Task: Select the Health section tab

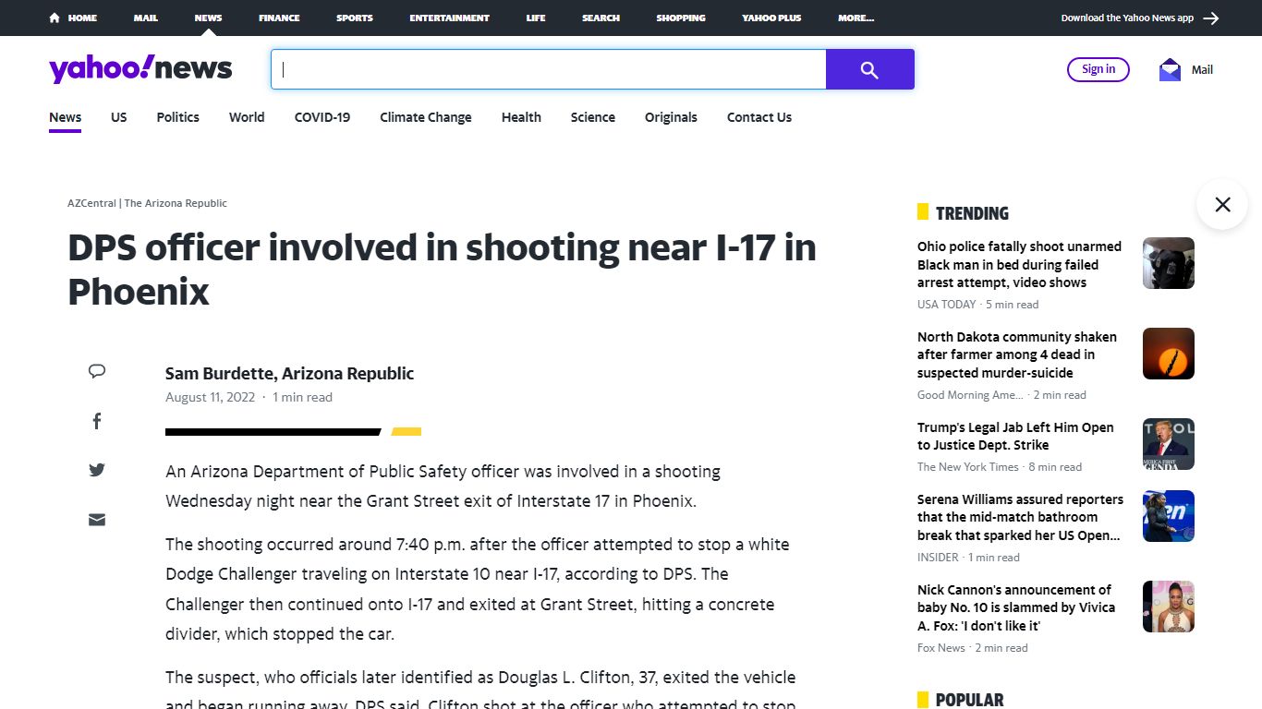Action: [x=521, y=117]
